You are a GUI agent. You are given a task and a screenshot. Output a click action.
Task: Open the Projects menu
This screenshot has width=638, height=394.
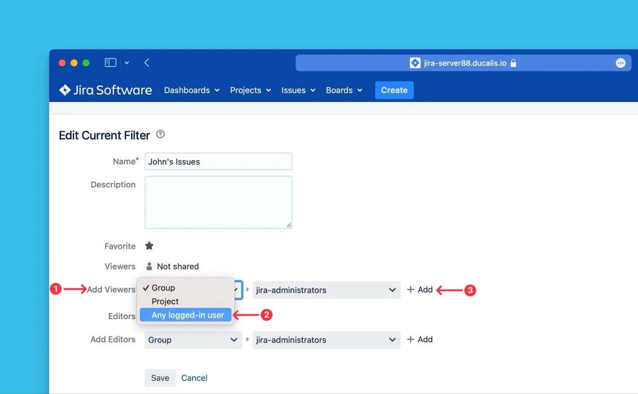point(250,90)
